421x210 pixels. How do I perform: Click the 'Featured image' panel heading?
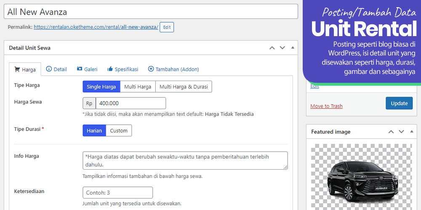tap(331, 132)
